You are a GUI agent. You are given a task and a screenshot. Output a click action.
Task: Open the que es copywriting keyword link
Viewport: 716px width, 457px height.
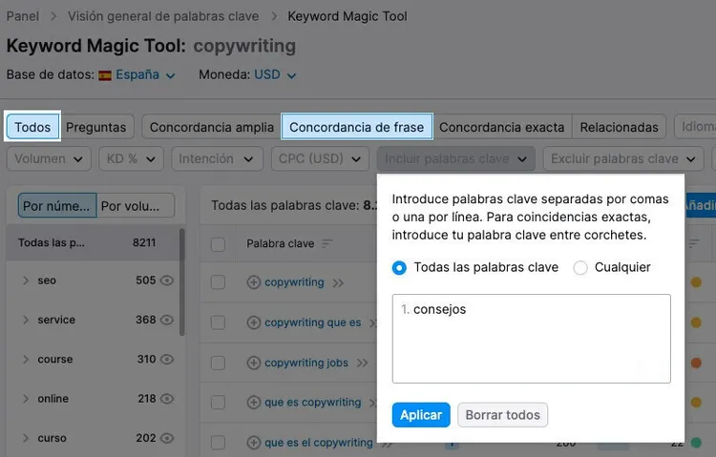point(313,403)
